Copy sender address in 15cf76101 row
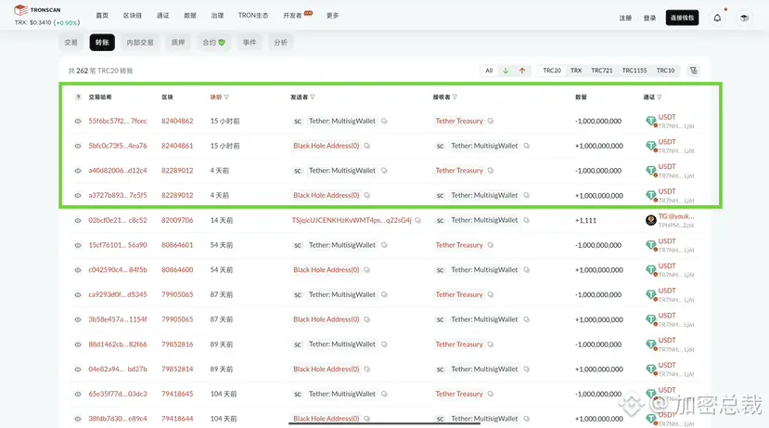Viewport: 769px width, 428px height. [x=384, y=245]
